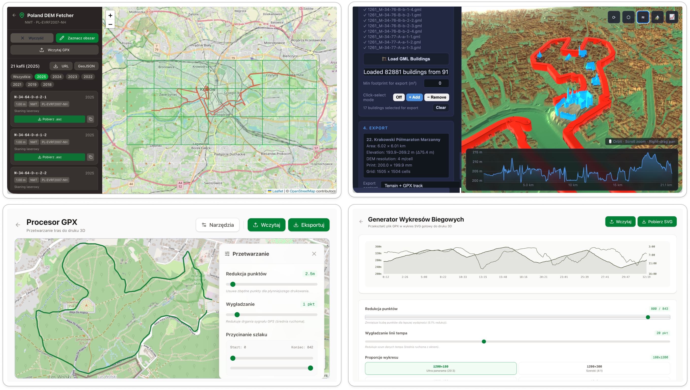690x390 pixels.
Task: Click the rotate icon in 3D viewer
Action: (x=614, y=17)
